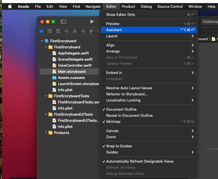Open the Symbol navigator icon
The image size is (218, 179).
coord(58,31)
